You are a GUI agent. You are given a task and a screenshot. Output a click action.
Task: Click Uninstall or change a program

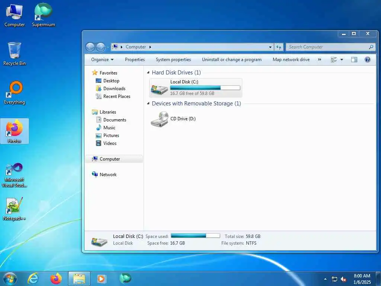point(232,60)
